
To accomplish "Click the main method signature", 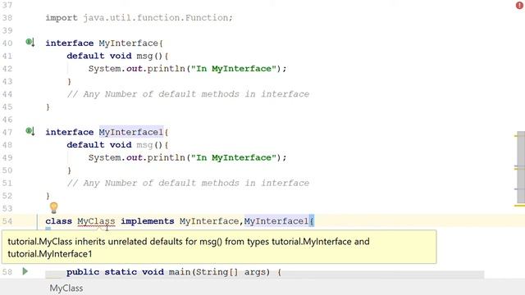I will click(174, 272).
